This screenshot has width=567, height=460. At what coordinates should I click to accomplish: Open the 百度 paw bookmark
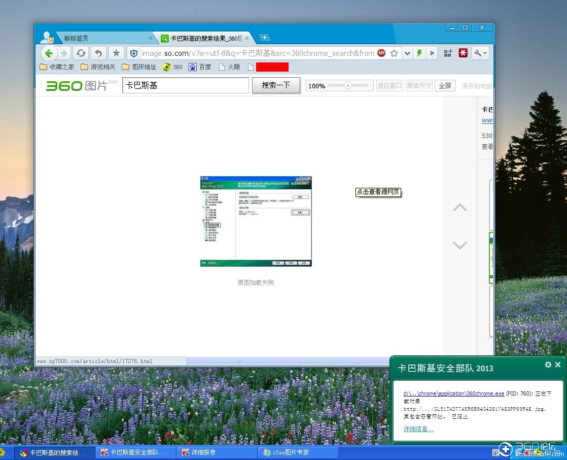(x=200, y=67)
